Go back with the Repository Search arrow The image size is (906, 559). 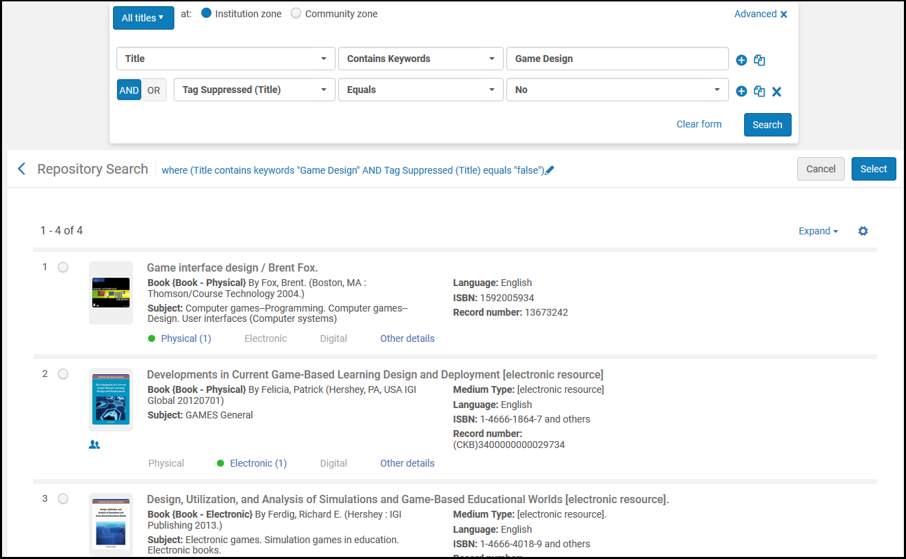(x=21, y=169)
